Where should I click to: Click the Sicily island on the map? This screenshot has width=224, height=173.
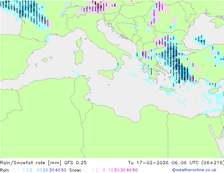[x=107, y=74]
